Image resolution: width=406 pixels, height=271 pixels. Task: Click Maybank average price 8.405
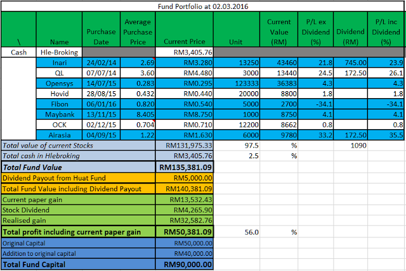point(138,115)
